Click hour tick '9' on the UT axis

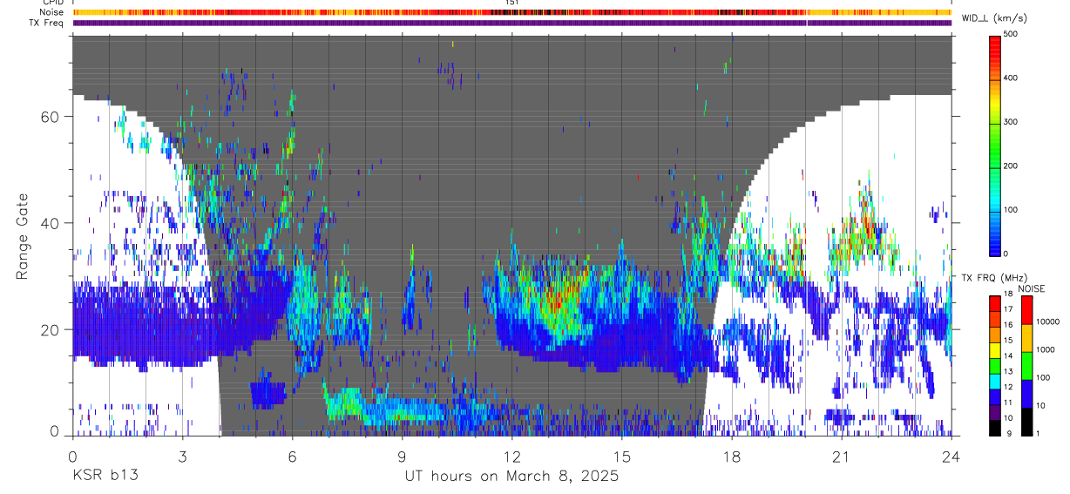[x=403, y=456]
